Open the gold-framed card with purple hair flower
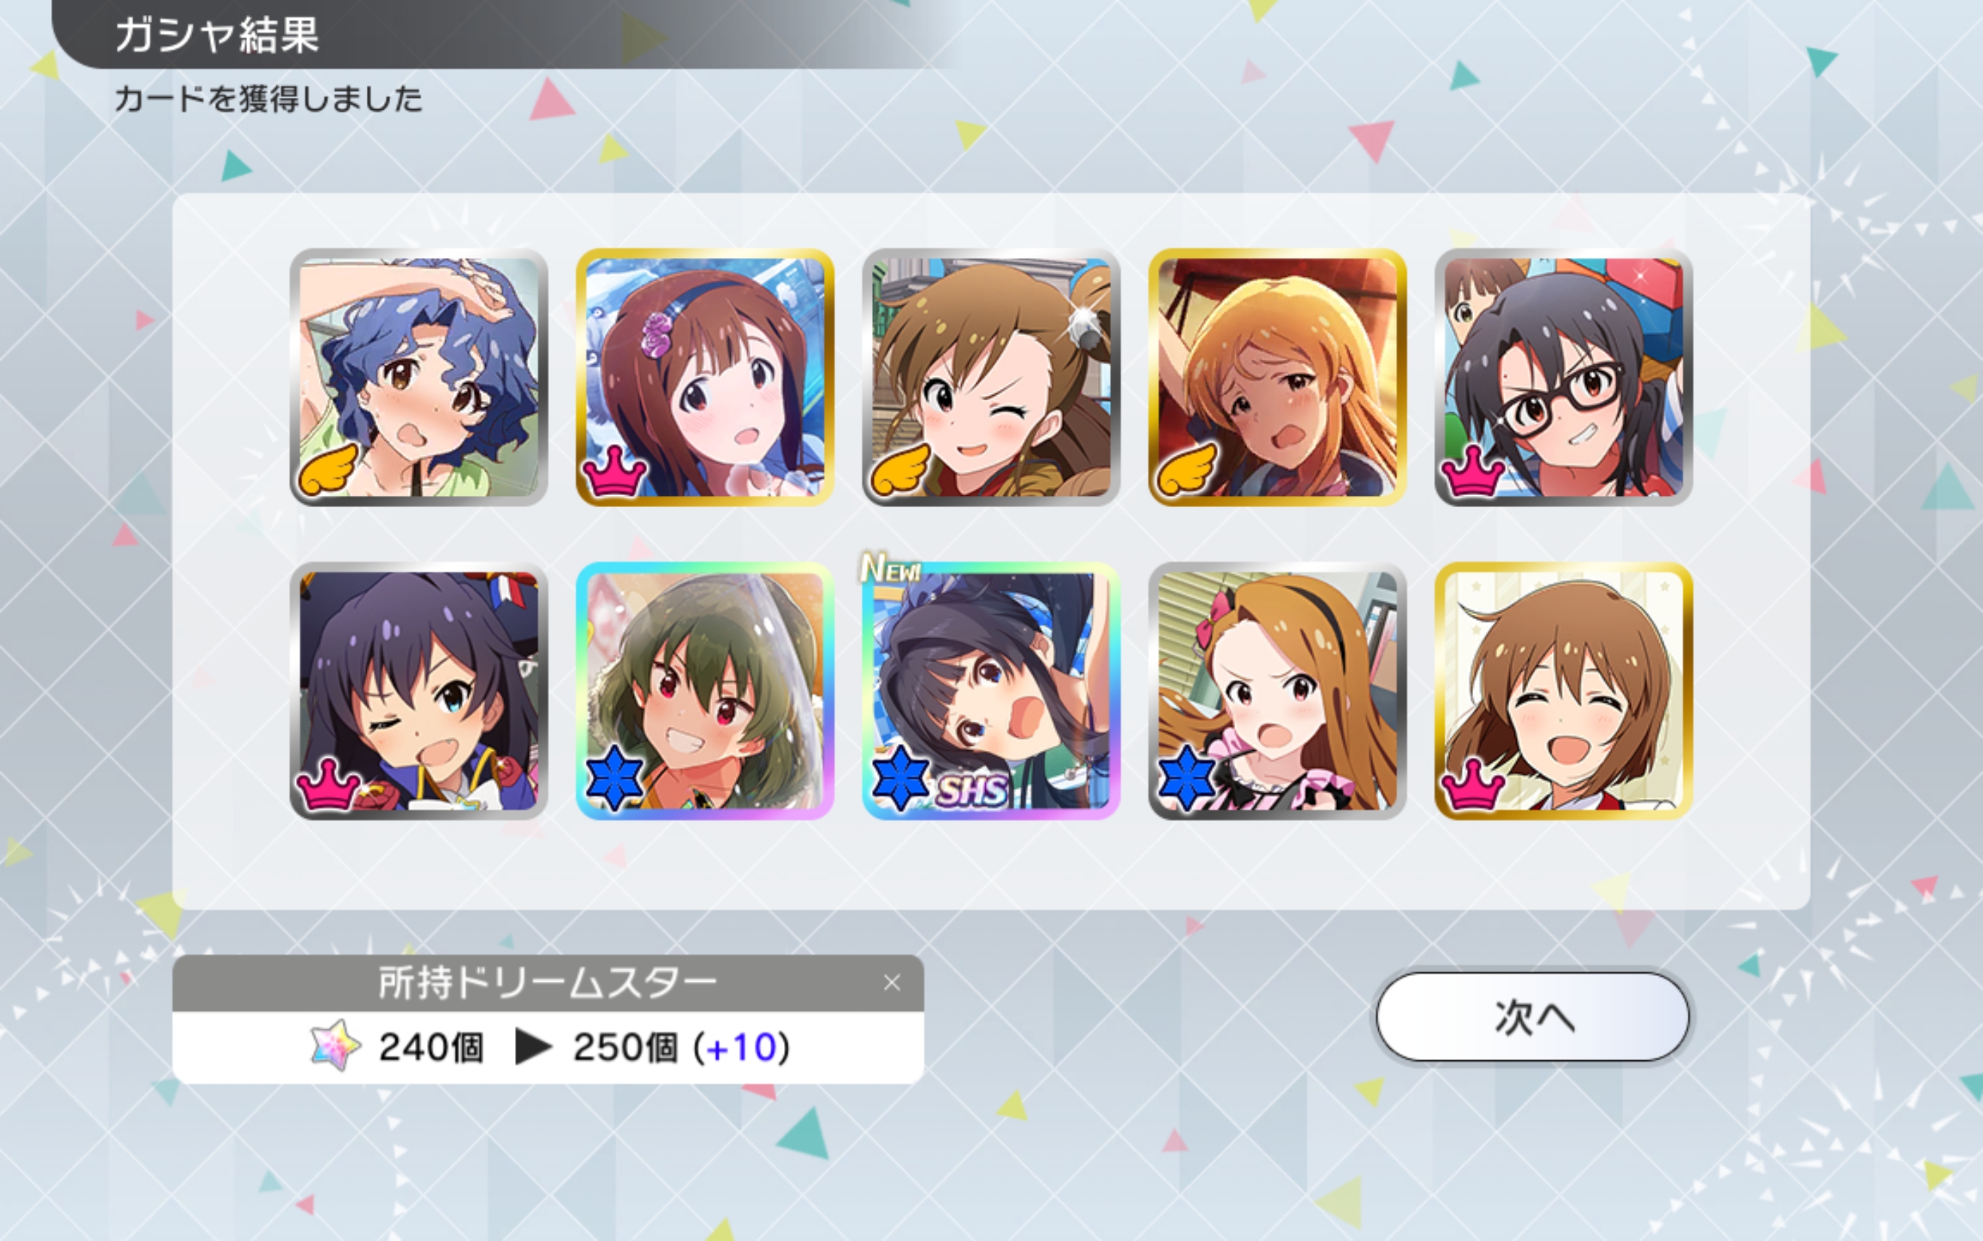This screenshot has height=1241, width=1983. [705, 378]
